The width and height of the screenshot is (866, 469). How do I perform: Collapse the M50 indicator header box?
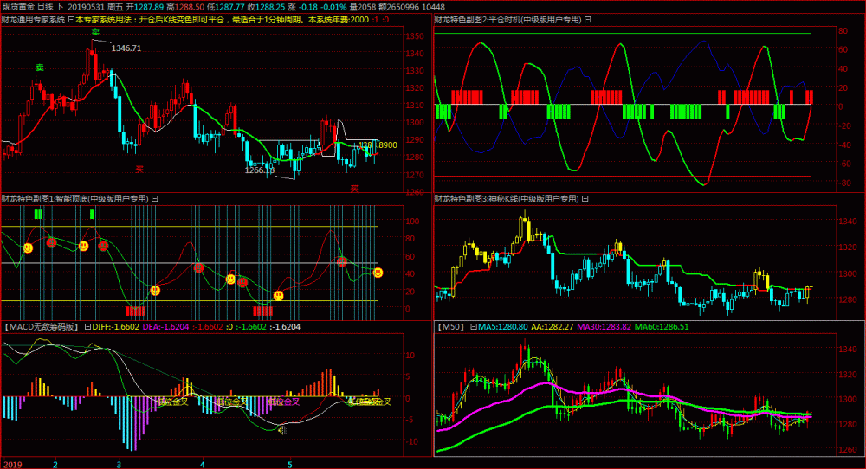point(474,326)
